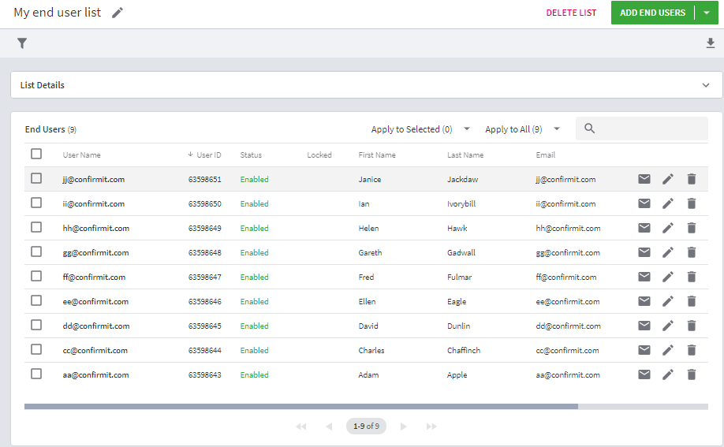Viewport: 724px width, 447px height.
Task: Check the cc@confirmit.com row
Action: point(36,349)
